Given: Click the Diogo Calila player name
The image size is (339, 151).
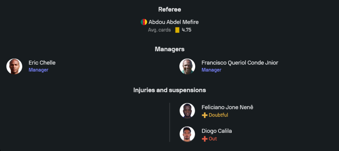Looking at the screenshot, I should pyautogui.click(x=217, y=131).
